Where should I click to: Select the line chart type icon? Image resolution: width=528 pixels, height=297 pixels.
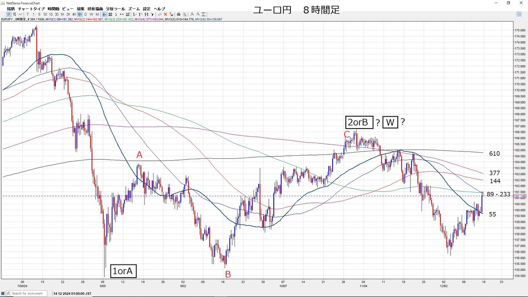(x=20, y=15)
